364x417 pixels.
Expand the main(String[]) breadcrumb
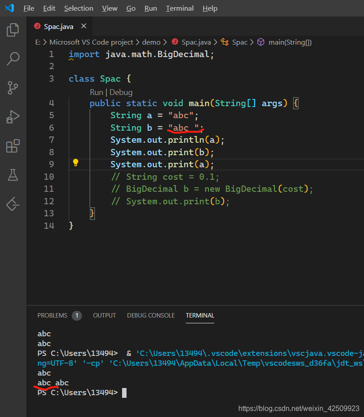point(290,42)
